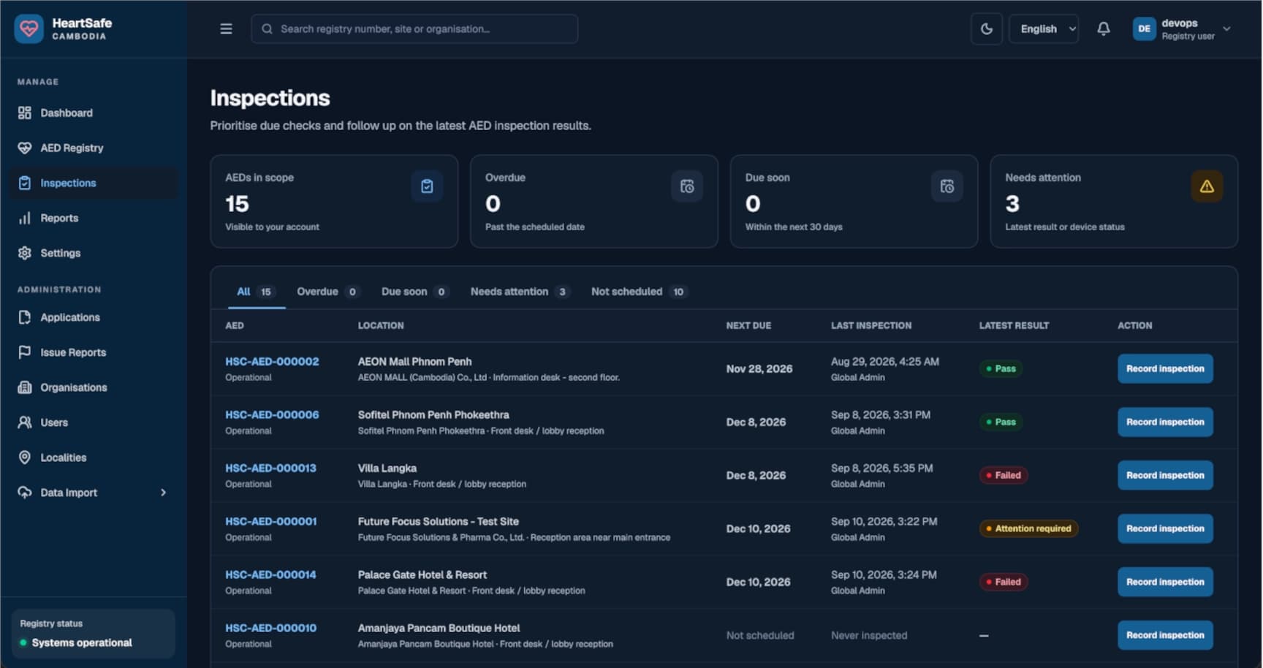Switch to the Not scheduled tab
This screenshot has height=668, width=1263.
(639, 292)
